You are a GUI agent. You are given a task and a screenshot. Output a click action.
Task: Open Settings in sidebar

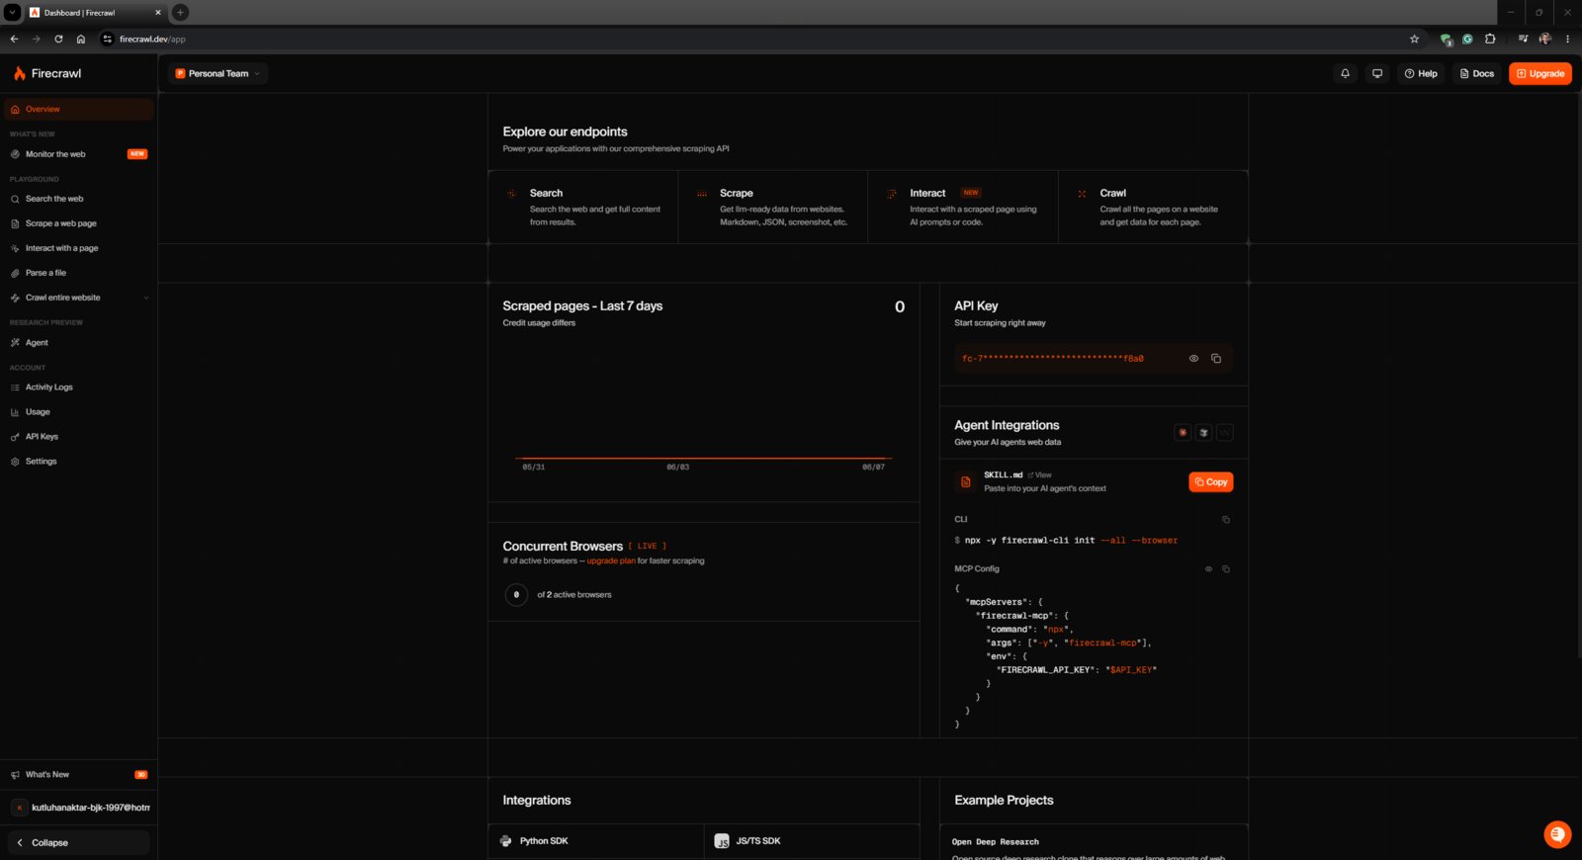pyautogui.click(x=78, y=462)
